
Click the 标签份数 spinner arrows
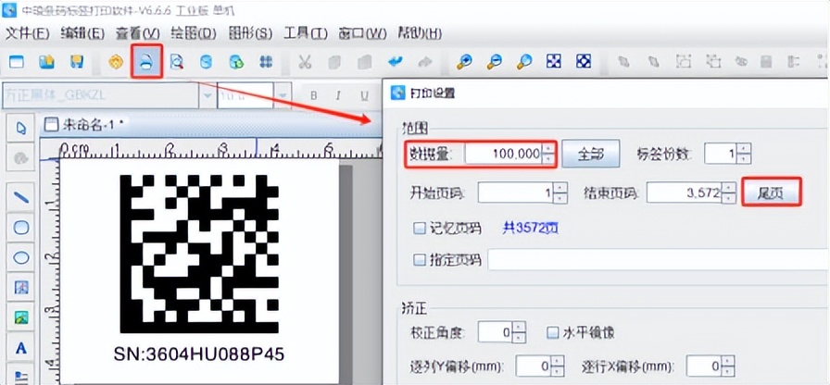pos(744,154)
